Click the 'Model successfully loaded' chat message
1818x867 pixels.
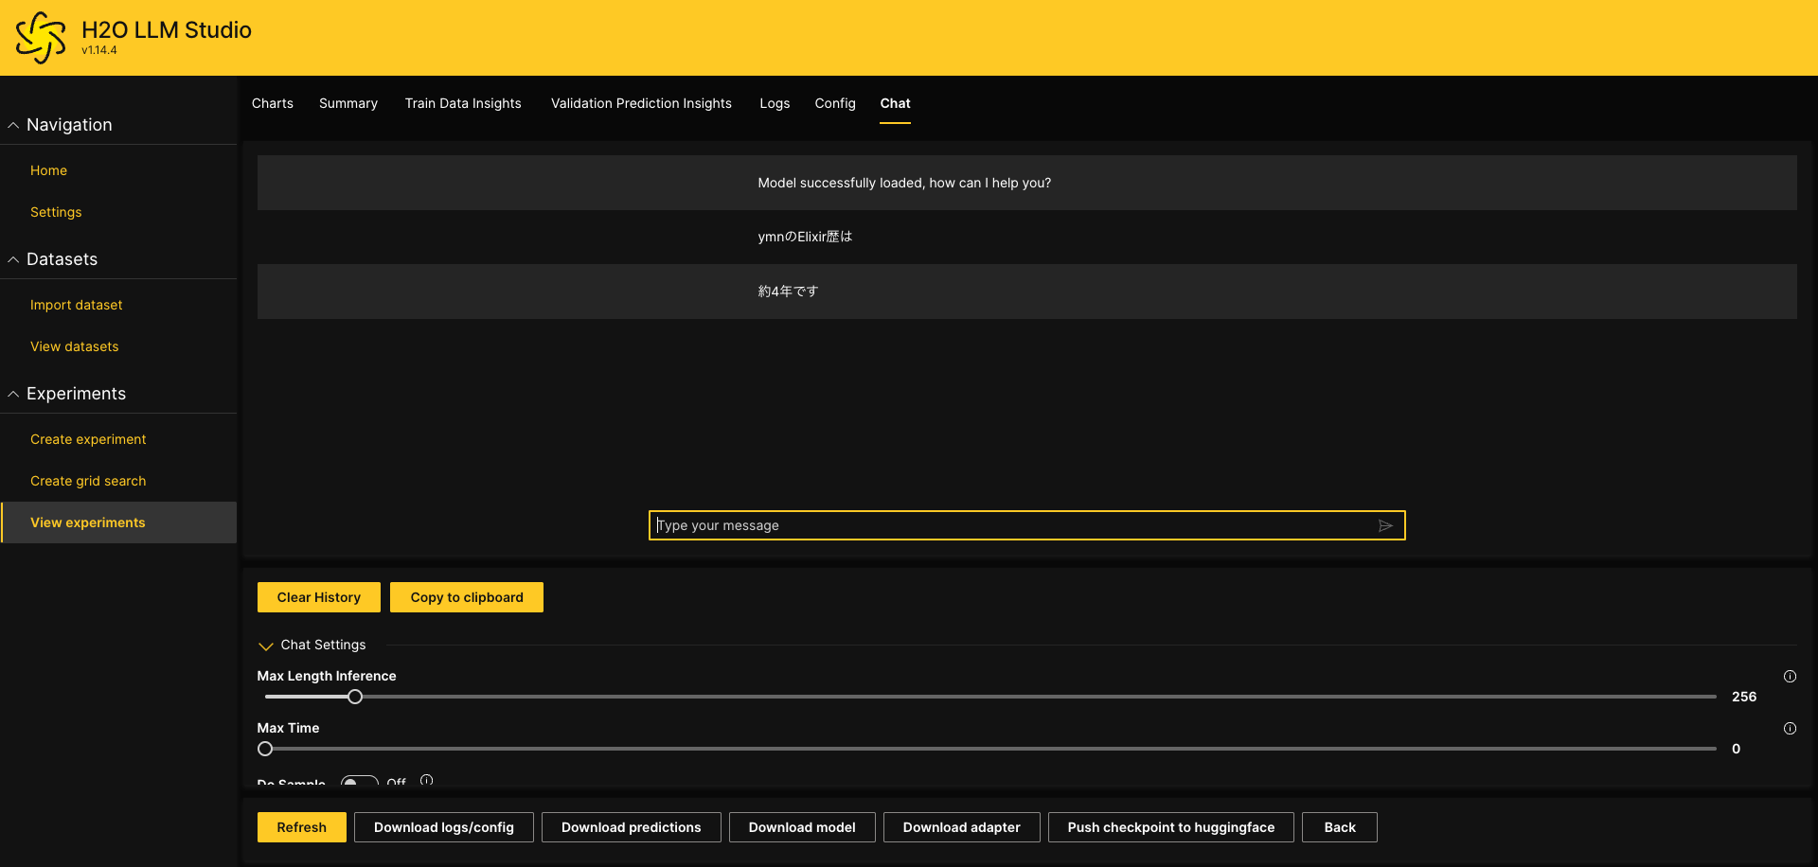[x=1027, y=183]
